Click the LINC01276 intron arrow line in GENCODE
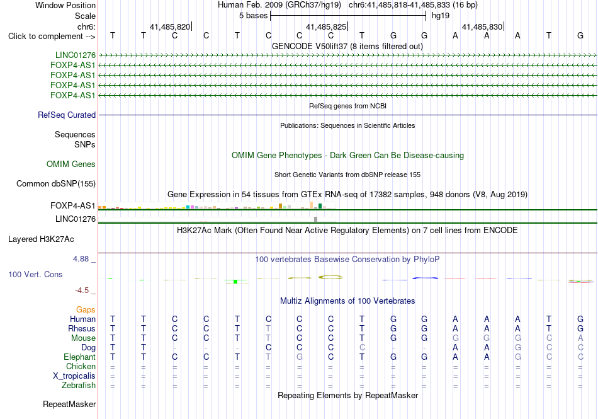Viewport: 598px width, 419px height. 347,55
